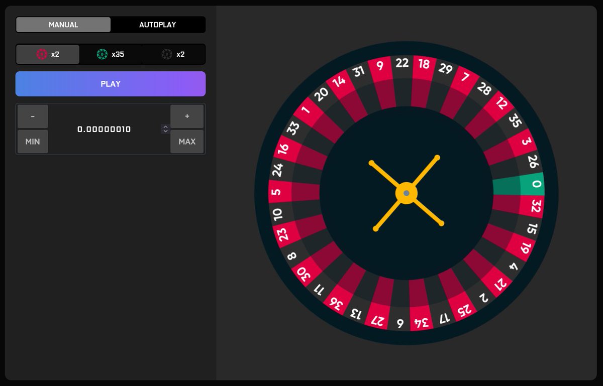Image resolution: width=603 pixels, height=386 pixels.
Task: Select the red chip x2 bet option
Action: (x=48, y=54)
